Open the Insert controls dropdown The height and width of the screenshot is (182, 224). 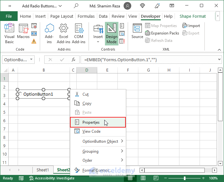click(98, 34)
